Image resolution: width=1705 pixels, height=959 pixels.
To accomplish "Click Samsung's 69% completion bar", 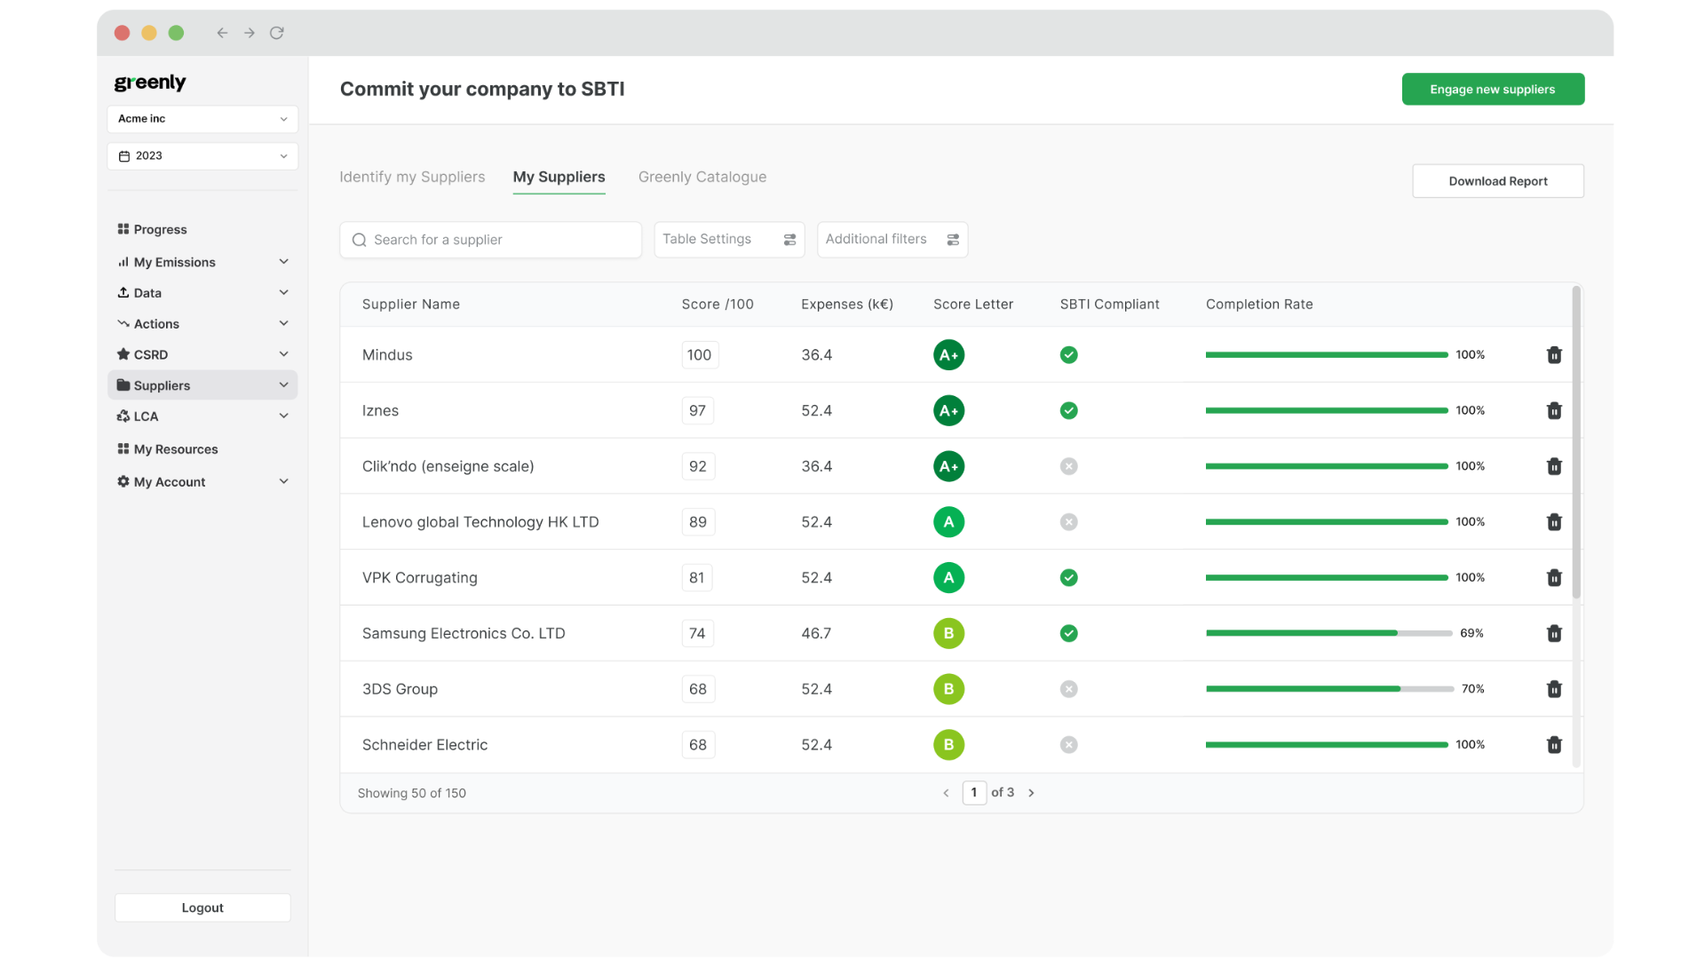I will coord(1328,633).
